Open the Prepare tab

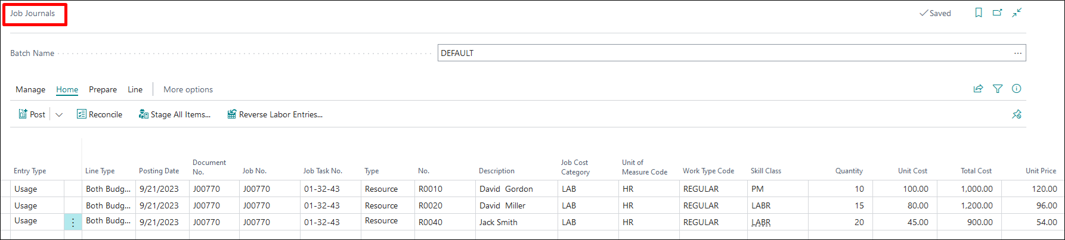click(103, 89)
